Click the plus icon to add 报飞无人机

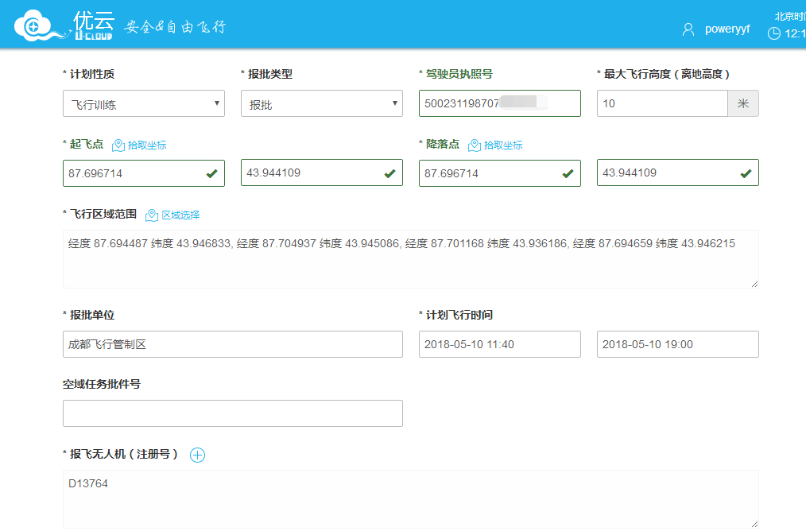click(197, 455)
